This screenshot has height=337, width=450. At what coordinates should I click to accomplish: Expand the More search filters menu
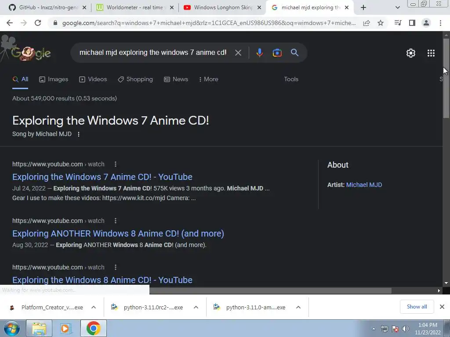208,79
